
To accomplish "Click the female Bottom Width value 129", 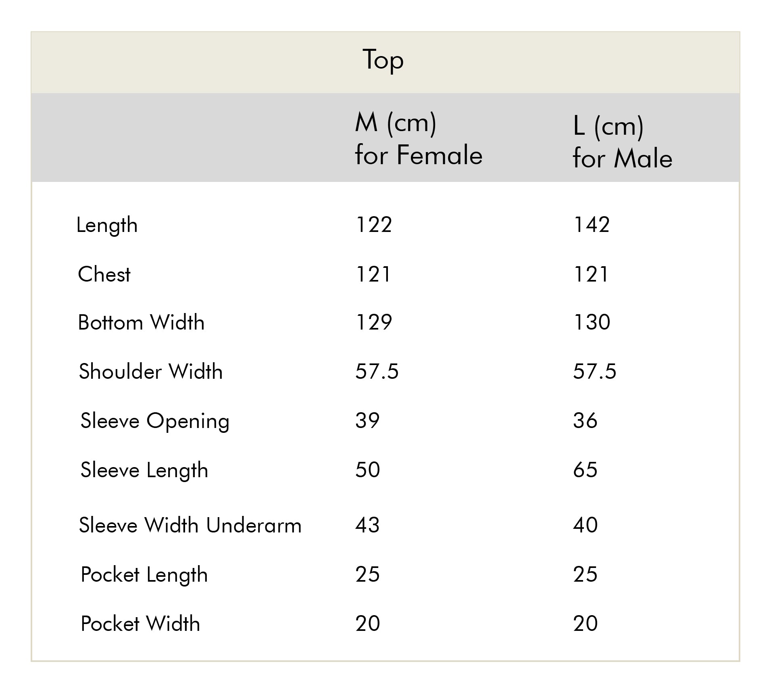I will 373,322.
